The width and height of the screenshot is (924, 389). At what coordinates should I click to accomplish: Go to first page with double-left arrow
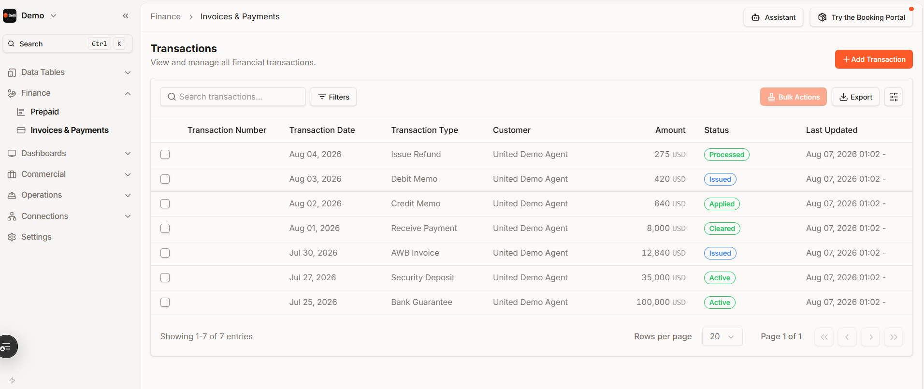pos(824,337)
